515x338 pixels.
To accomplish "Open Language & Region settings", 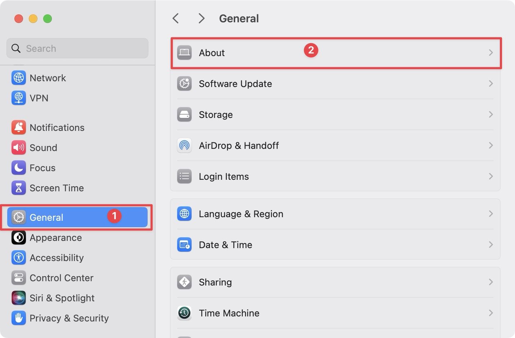I will point(491,214).
